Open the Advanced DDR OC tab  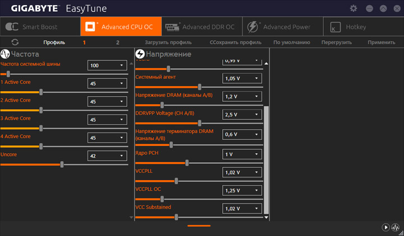[202, 26]
